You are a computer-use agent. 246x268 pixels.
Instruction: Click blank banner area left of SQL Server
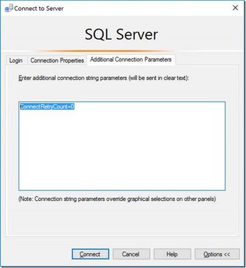click(42, 33)
